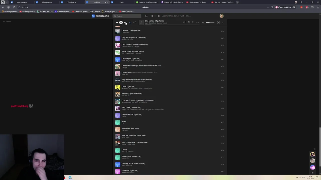The width and height of the screenshot is (321, 180).
Task: Click the yellow True (Original Mix) cover
Action: pyautogui.click(x=118, y=87)
